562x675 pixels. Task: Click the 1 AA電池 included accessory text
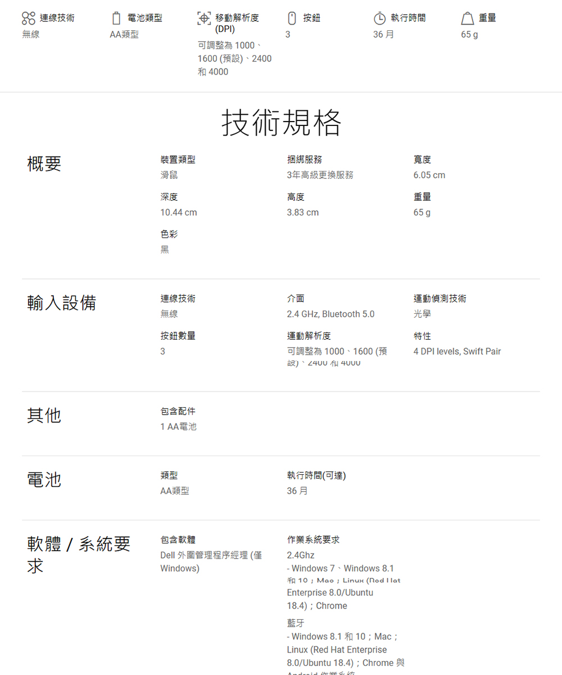coord(179,426)
